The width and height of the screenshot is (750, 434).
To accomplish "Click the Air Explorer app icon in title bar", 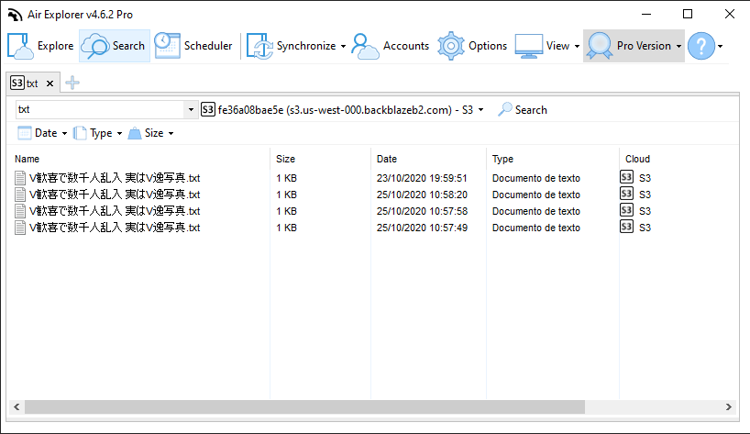I will coord(16,15).
